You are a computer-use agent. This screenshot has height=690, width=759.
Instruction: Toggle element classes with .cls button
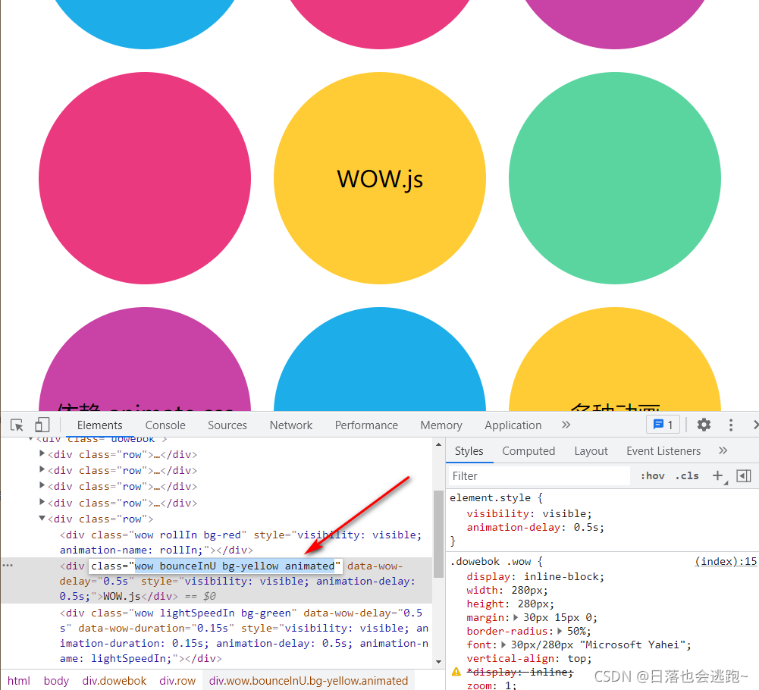[x=687, y=475]
